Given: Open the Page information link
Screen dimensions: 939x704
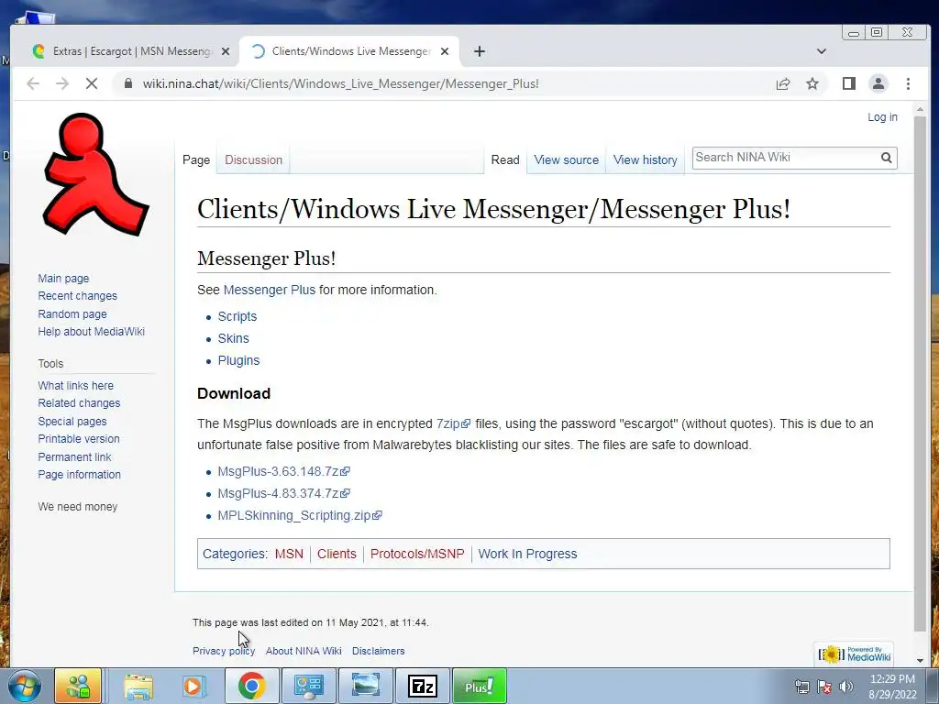Looking at the screenshot, I should tap(79, 475).
